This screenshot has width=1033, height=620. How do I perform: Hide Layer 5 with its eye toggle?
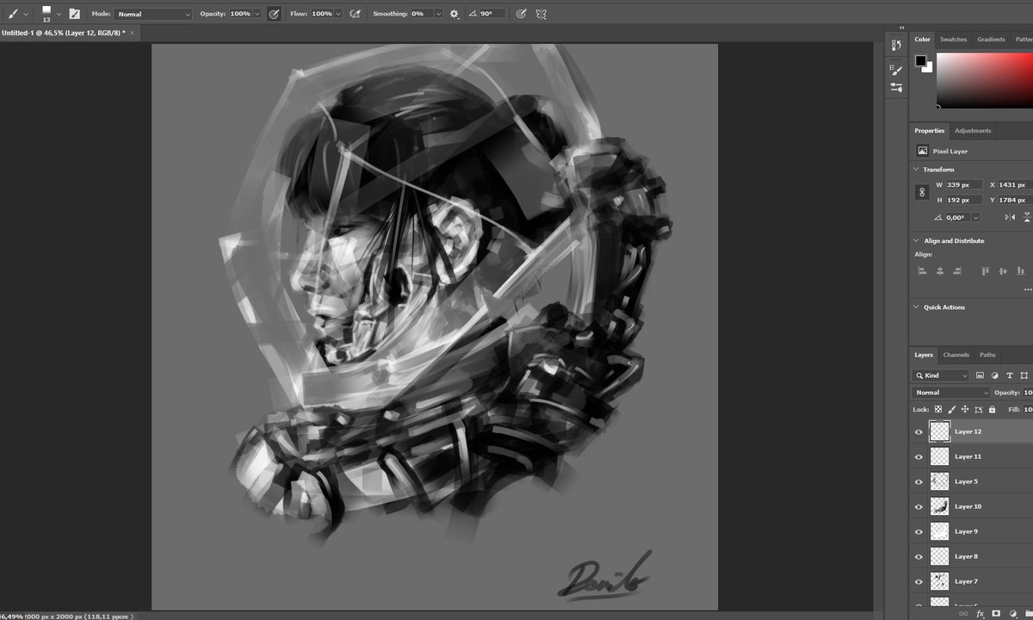[x=919, y=481]
